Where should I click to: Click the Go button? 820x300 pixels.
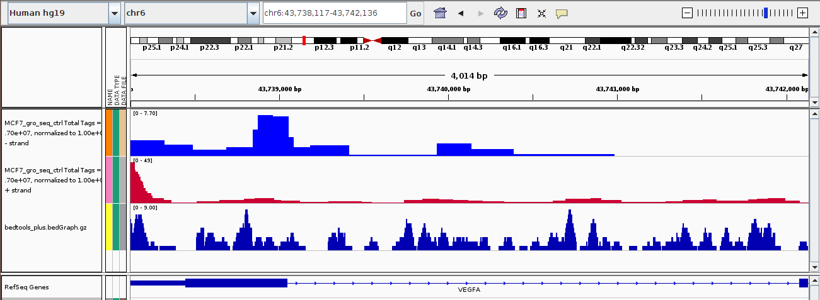[415, 13]
